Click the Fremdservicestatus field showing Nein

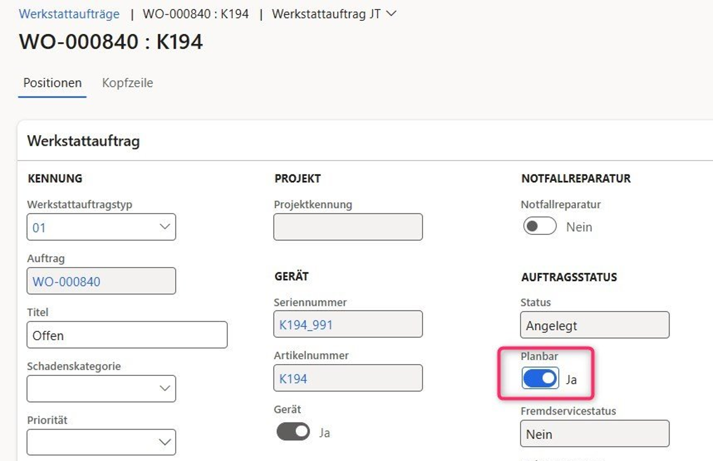pyautogui.click(x=594, y=434)
